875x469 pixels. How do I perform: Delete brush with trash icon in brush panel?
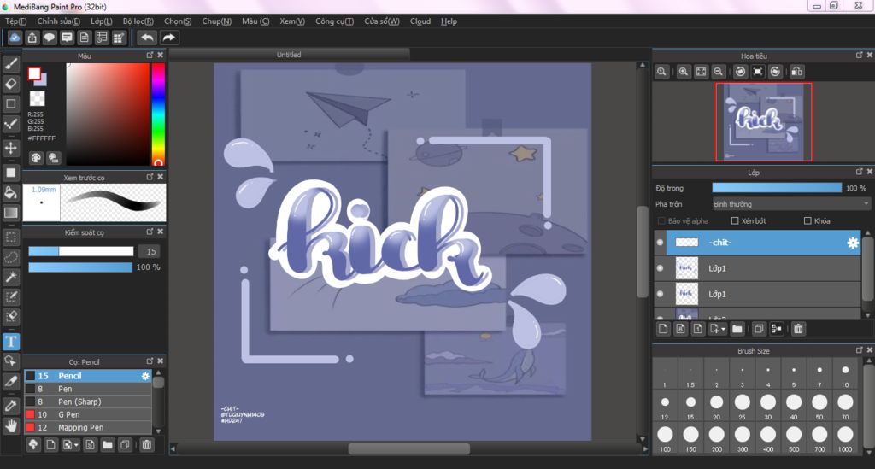tap(147, 444)
